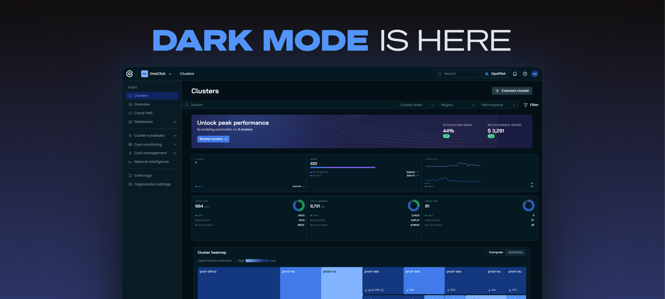Select Clusters in the sidebar
This screenshot has width=665, height=299.
tap(152, 96)
